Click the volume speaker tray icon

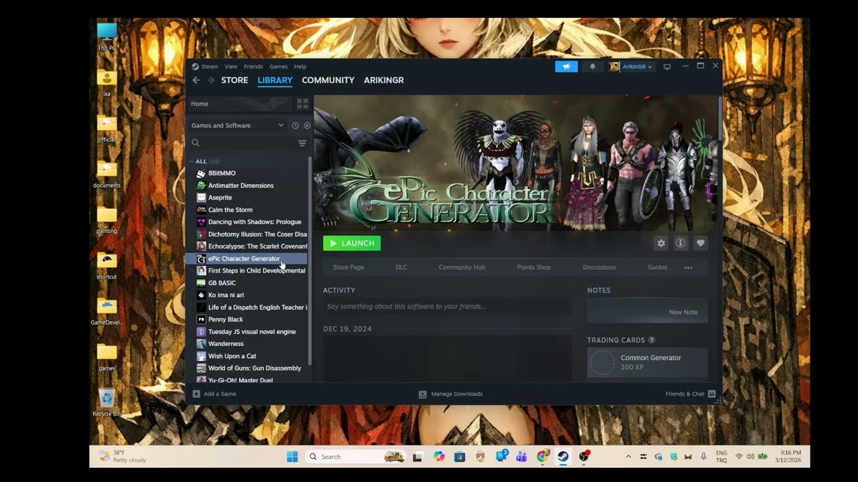pos(750,457)
